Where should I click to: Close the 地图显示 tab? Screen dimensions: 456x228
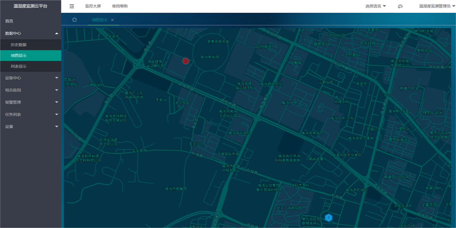point(112,20)
